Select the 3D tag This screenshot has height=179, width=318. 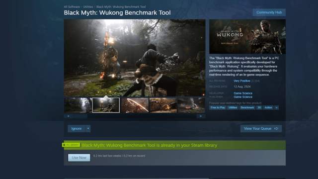259,107
